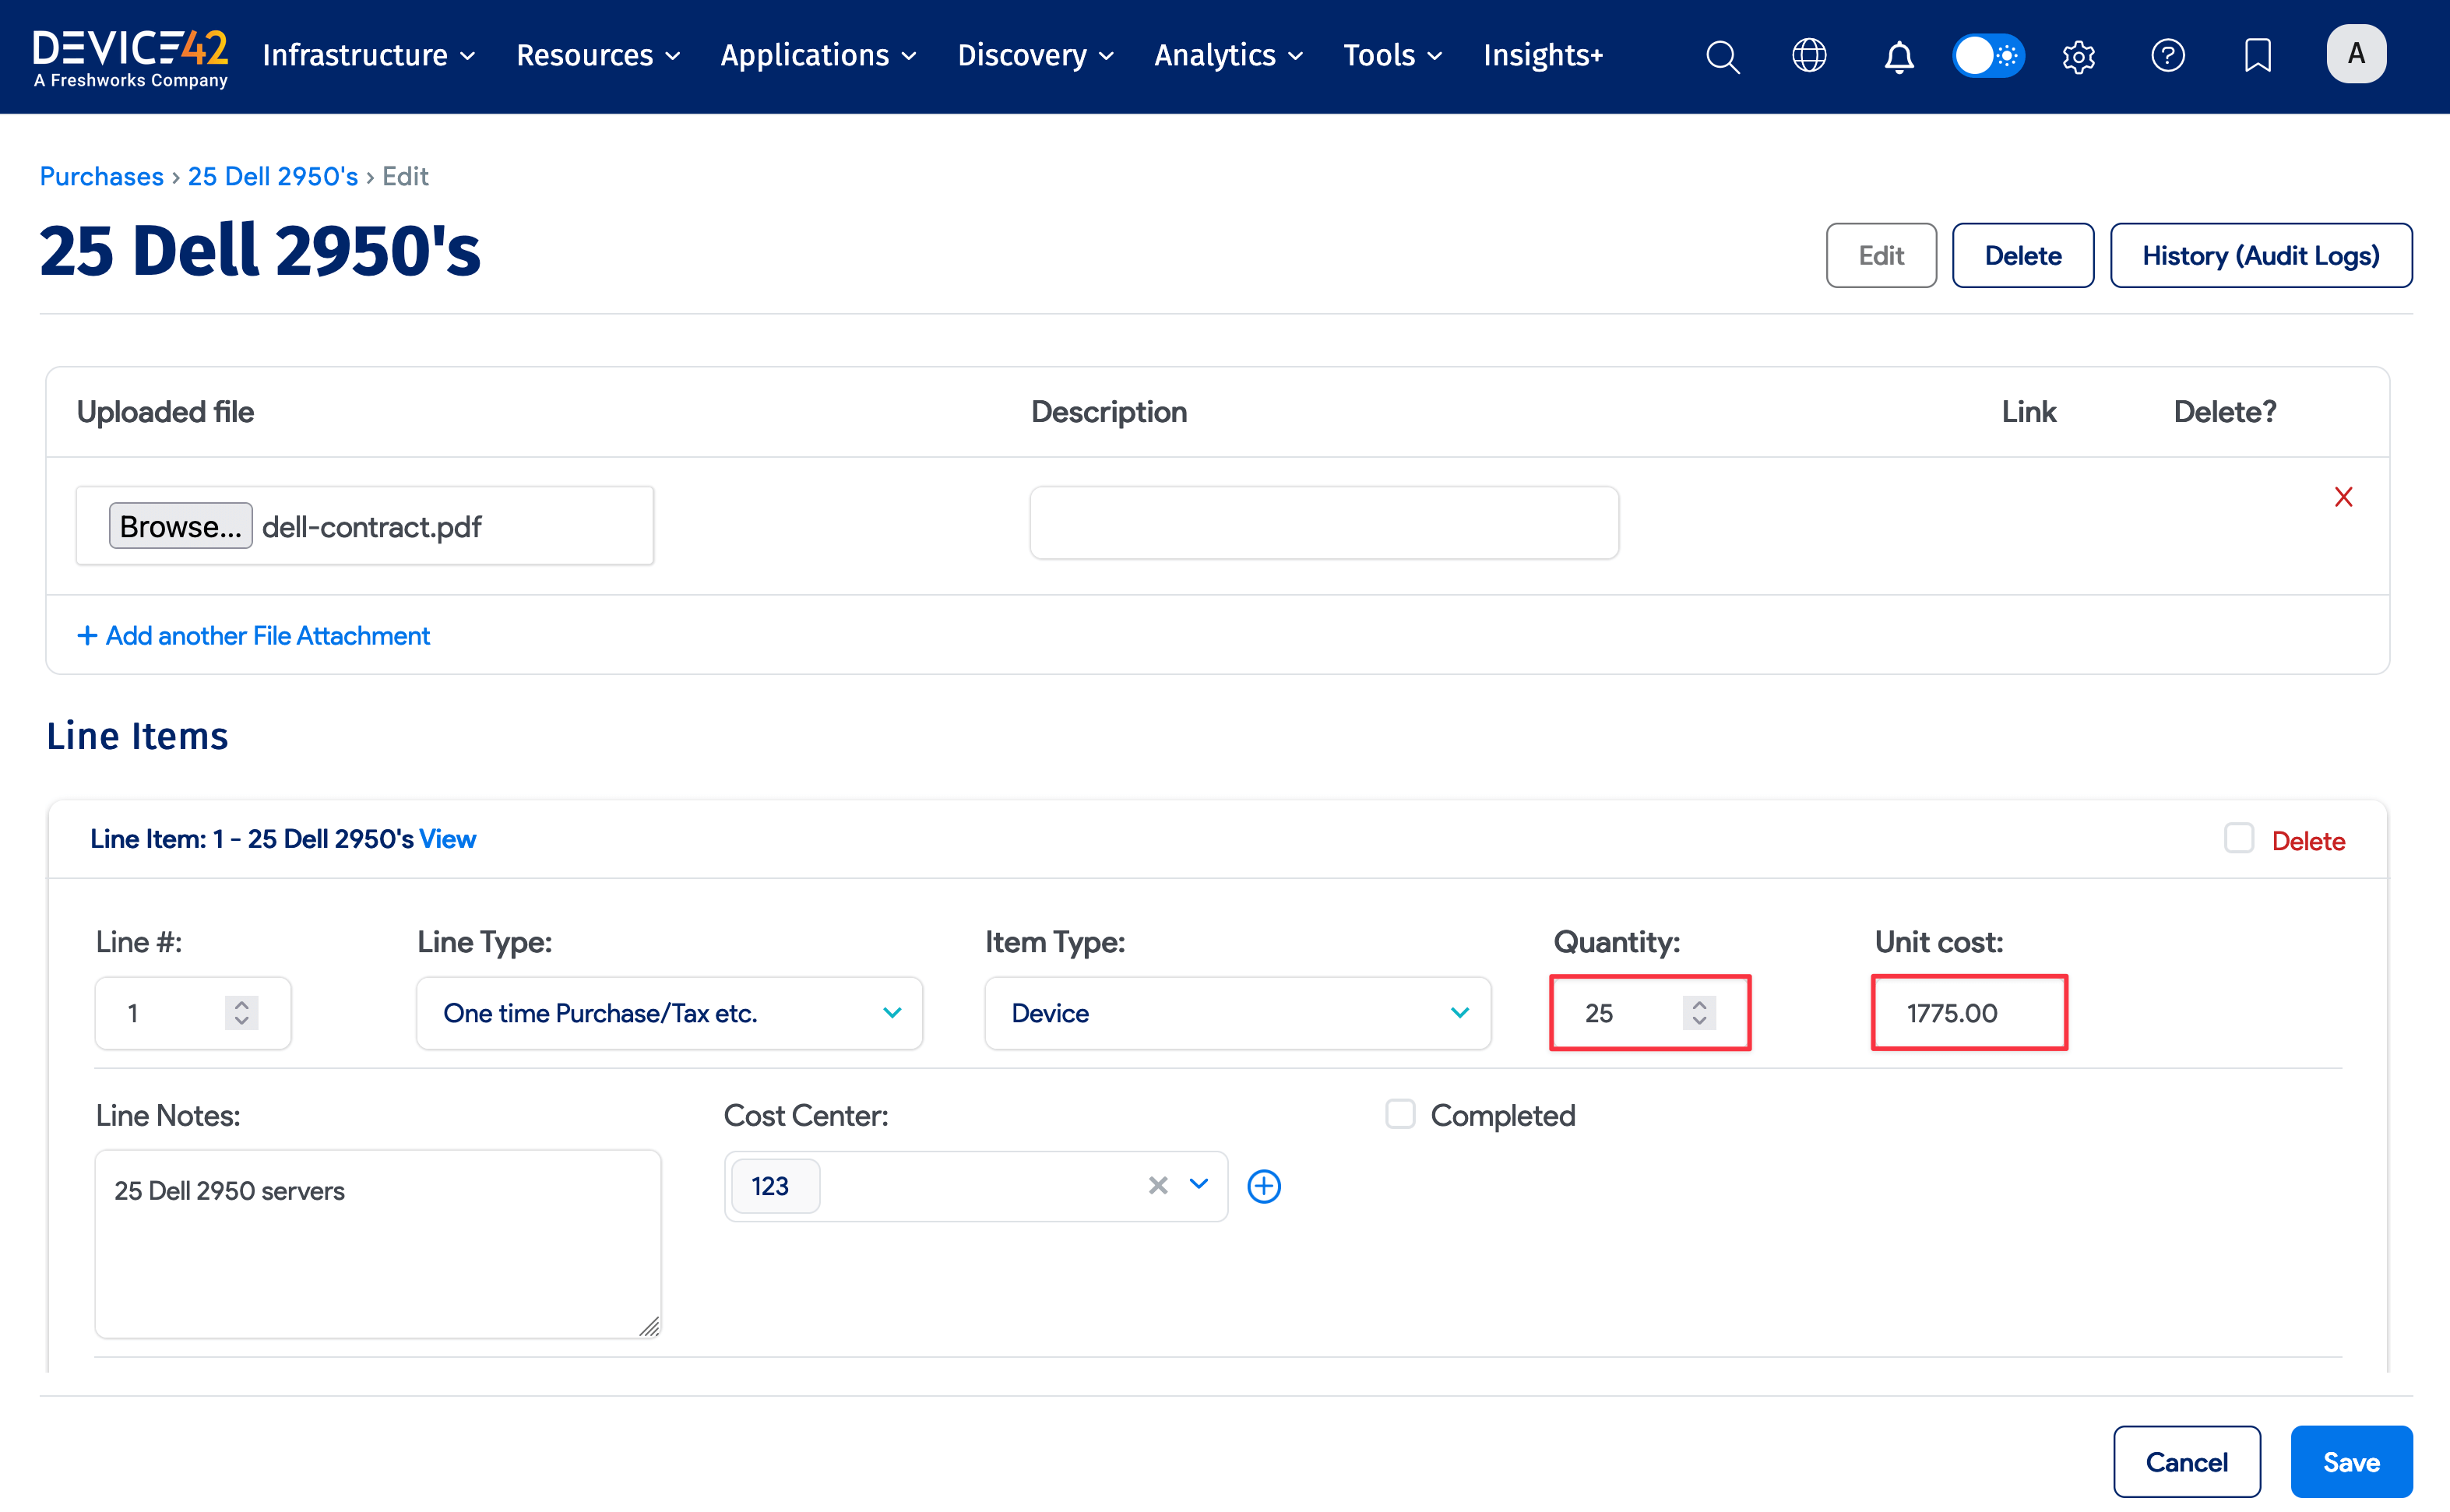Click the help question mark icon
The height and width of the screenshot is (1512, 2450).
(x=2167, y=56)
